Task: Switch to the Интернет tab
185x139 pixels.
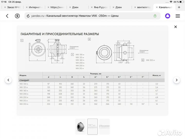Action: (36, 7)
